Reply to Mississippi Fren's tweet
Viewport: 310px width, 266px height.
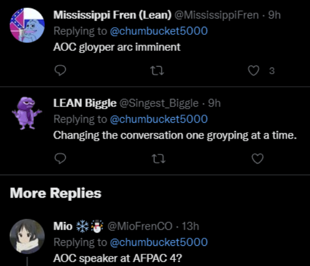click(60, 70)
